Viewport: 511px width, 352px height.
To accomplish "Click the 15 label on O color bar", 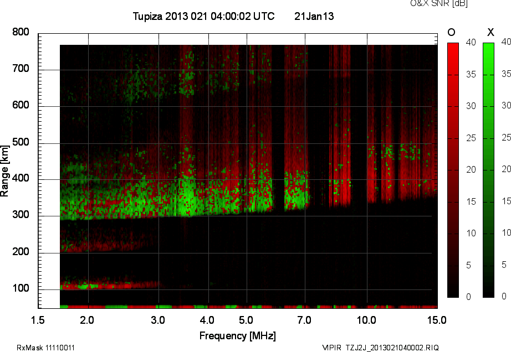I will pos(471,201).
